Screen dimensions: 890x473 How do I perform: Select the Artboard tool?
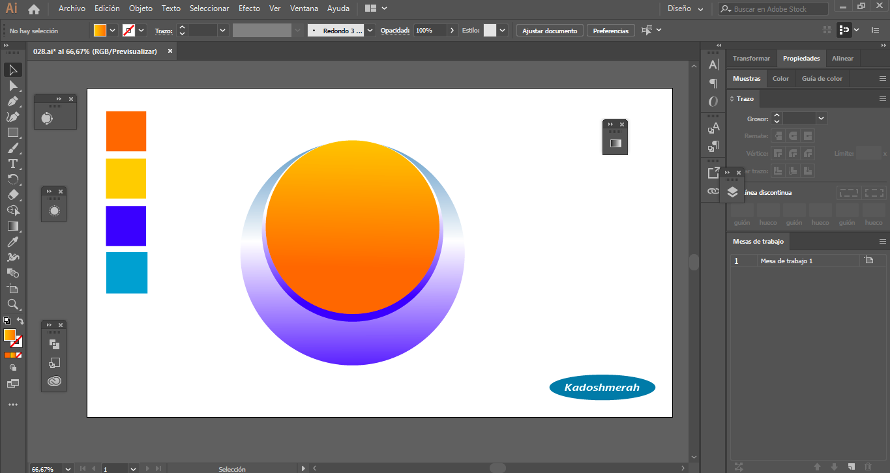pos(13,289)
